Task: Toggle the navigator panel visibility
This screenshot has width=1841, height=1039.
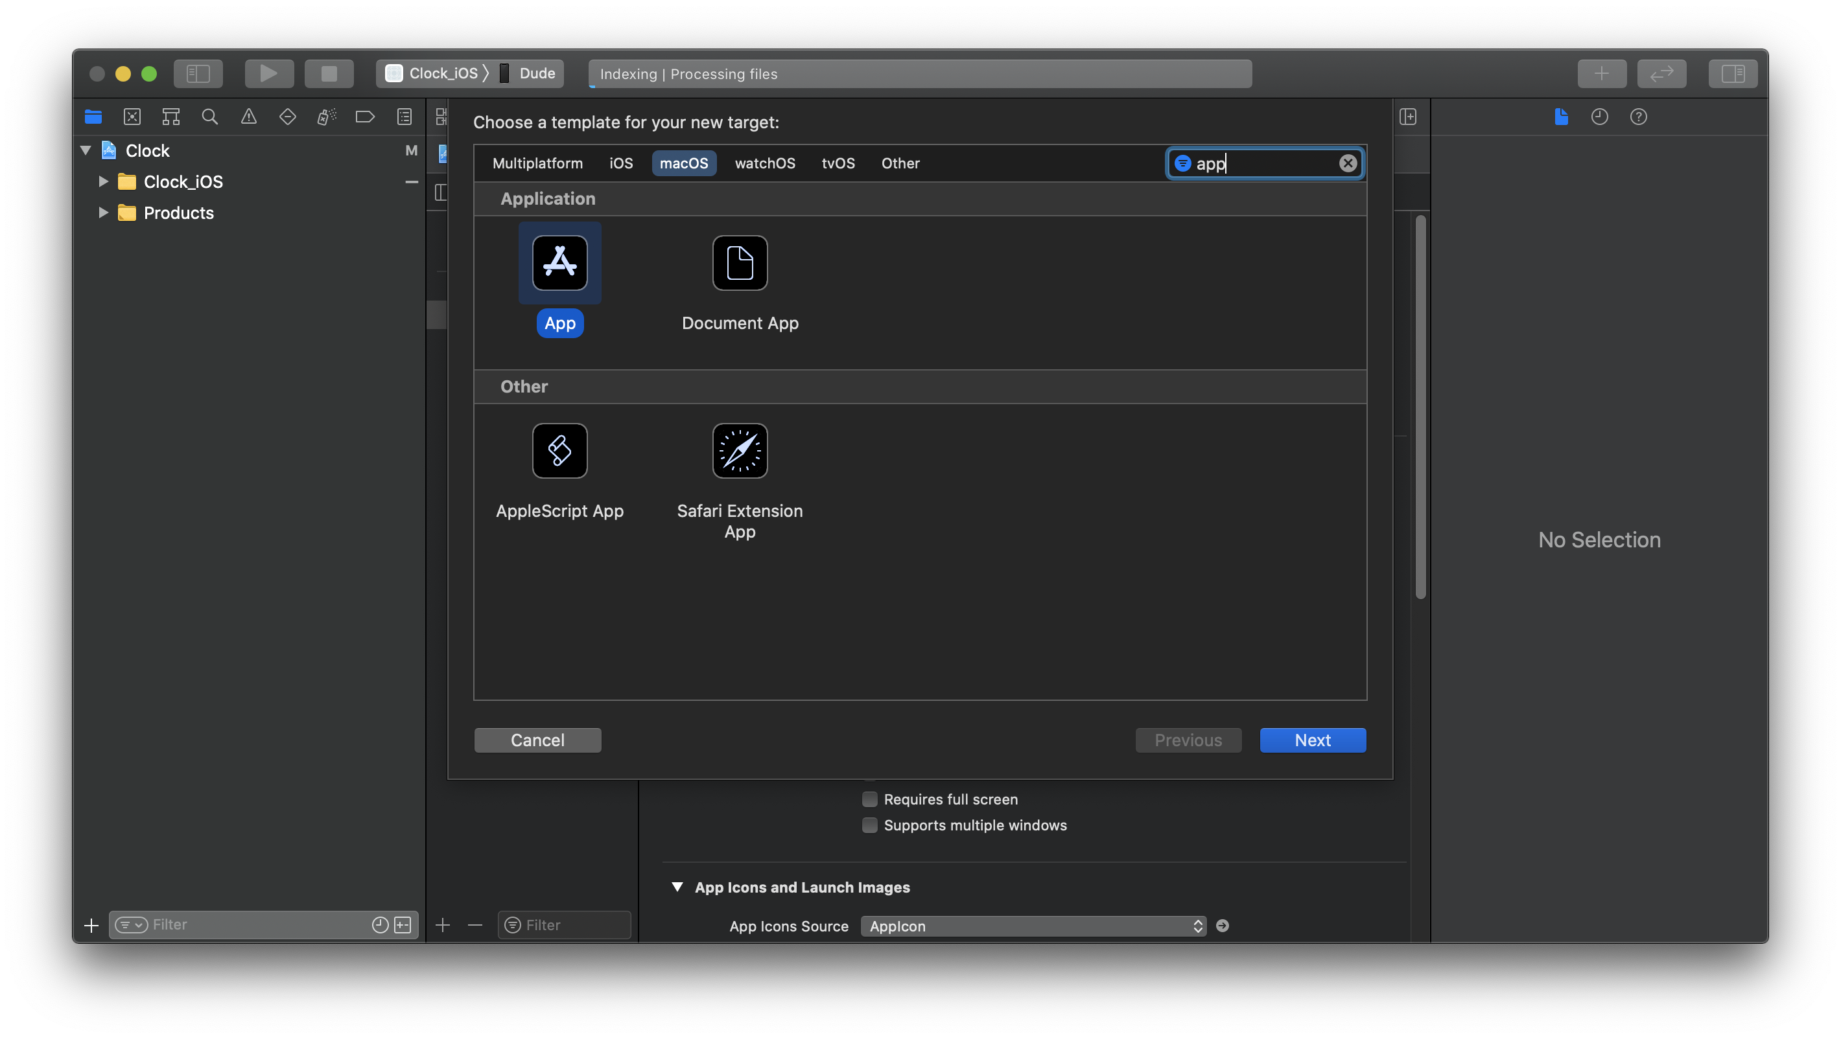Action: coord(198,74)
